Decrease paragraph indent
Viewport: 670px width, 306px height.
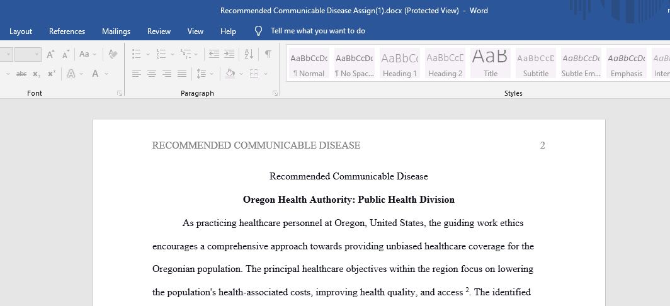214,54
